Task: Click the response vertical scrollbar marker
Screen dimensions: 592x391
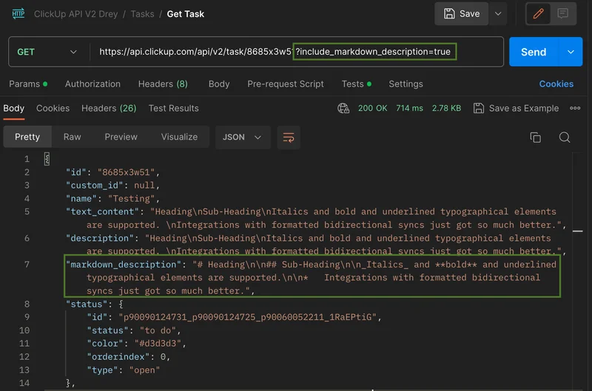Action: pyautogui.click(x=577, y=231)
